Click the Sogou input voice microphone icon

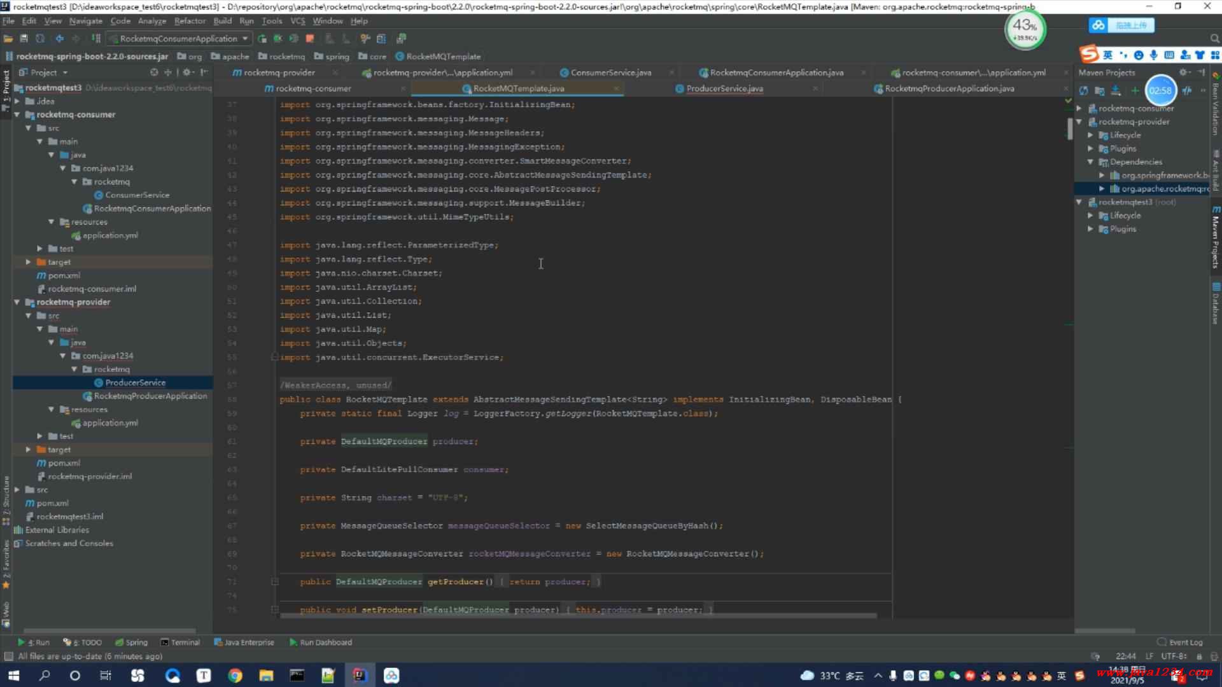click(1154, 55)
